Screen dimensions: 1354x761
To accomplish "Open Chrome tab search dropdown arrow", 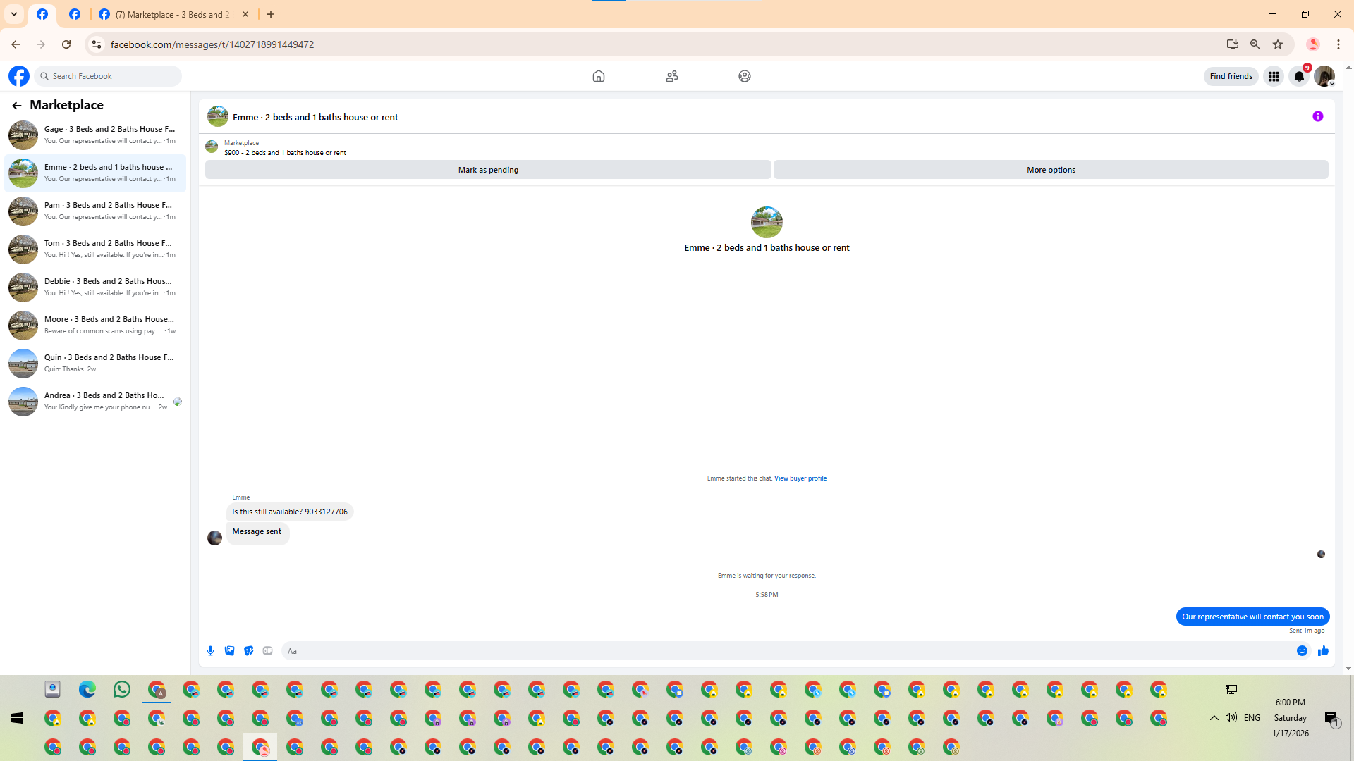I will [x=14, y=14].
